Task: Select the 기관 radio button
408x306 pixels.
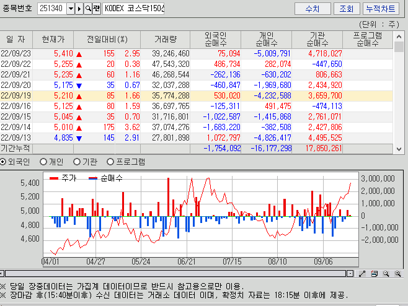Action: [77, 162]
